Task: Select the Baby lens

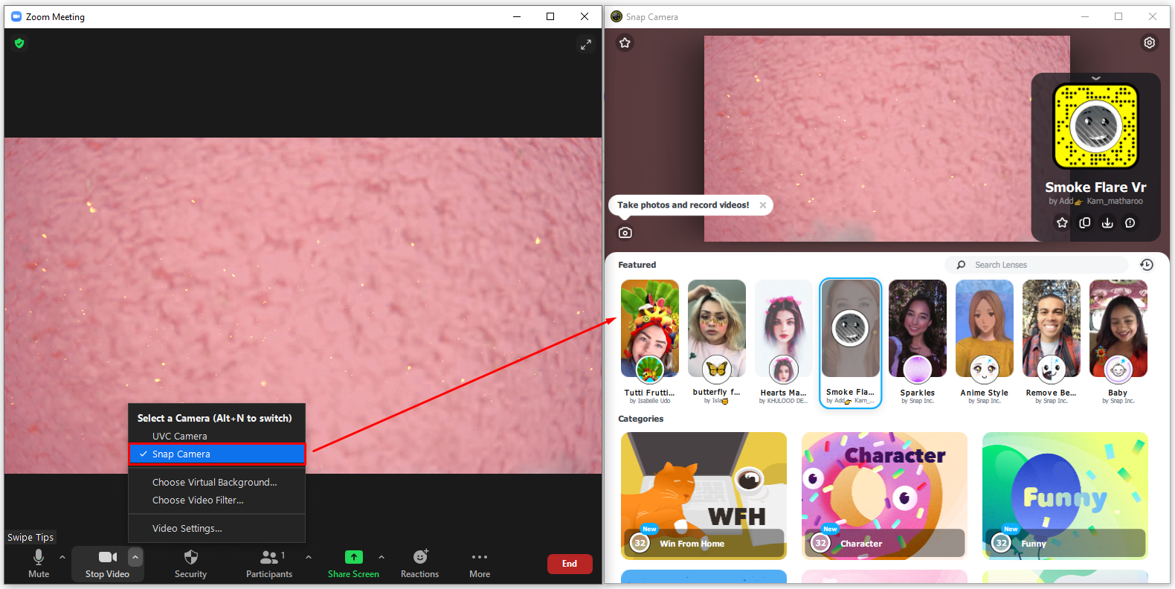Action: (x=1118, y=343)
